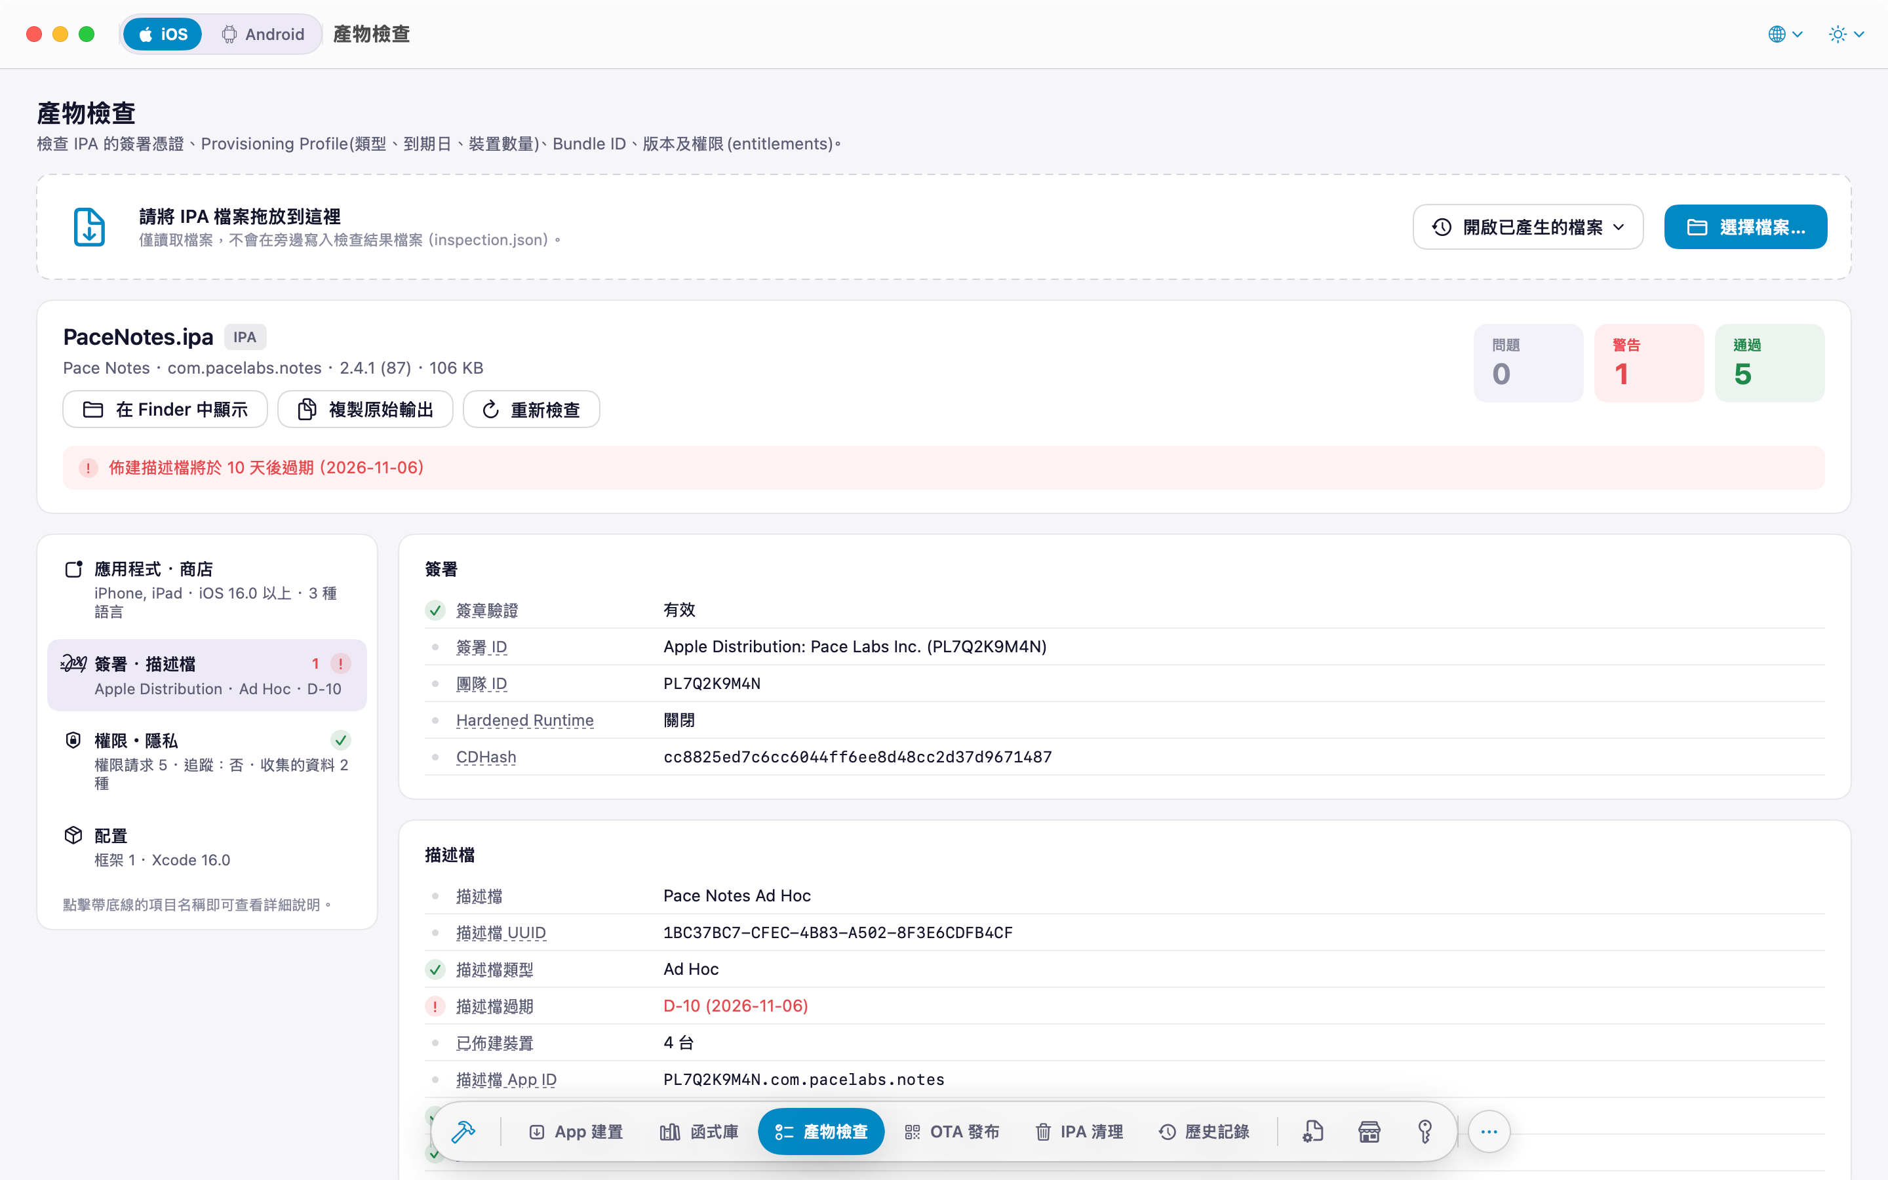Click the 通過 count card

tap(1769, 363)
